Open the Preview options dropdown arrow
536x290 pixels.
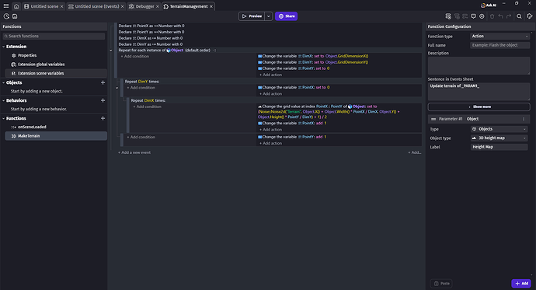268,16
